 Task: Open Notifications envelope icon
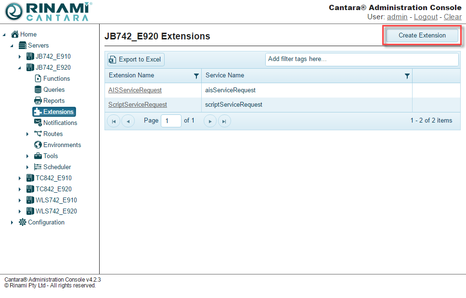click(38, 123)
